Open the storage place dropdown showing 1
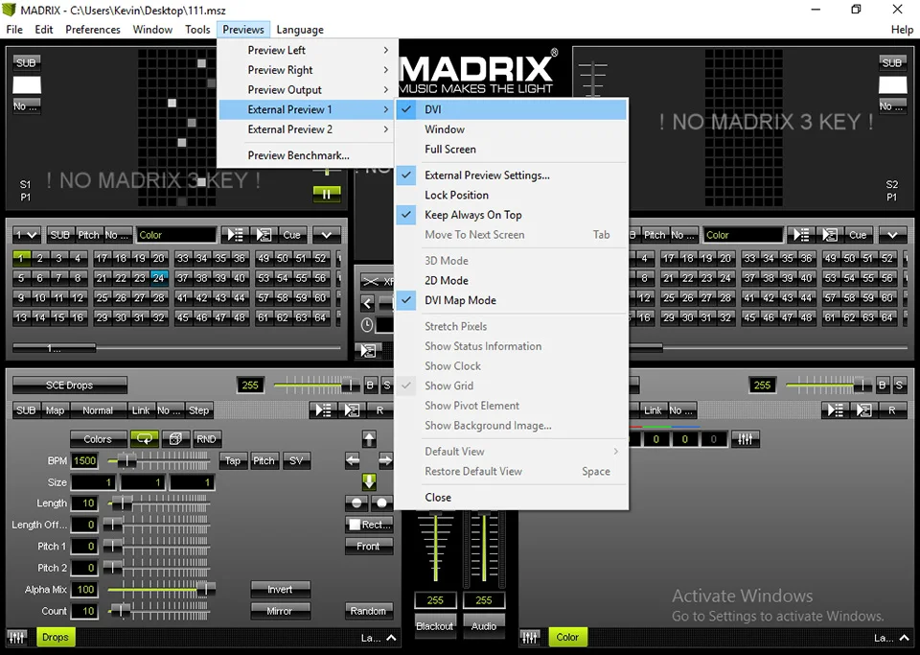920x655 pixels. 26,234
